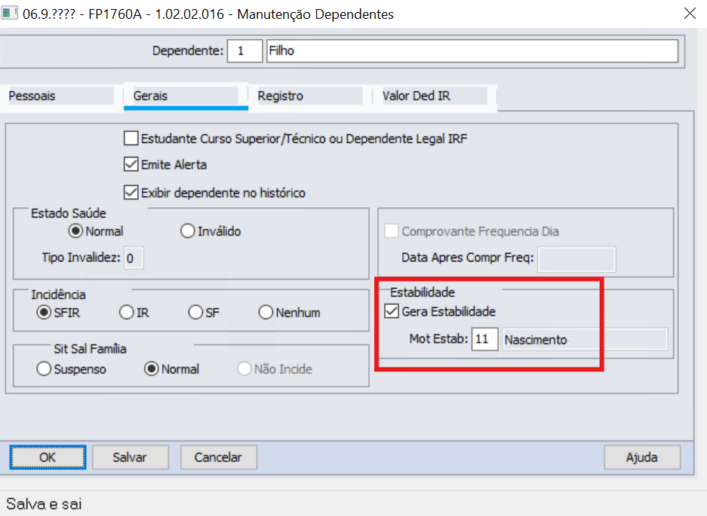
Task: Select the Inválido radio button
Action: click(x=187, y=231)
